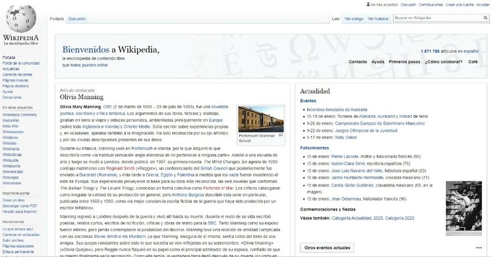Open Página aleatoria in sidebar
This screenshot has width=491, height=257.
(15, 86)
